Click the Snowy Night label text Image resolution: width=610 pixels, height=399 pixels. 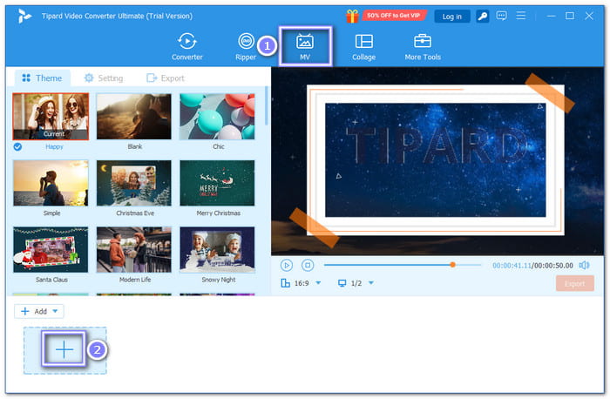pyautogui.click(x=219, y=280)
